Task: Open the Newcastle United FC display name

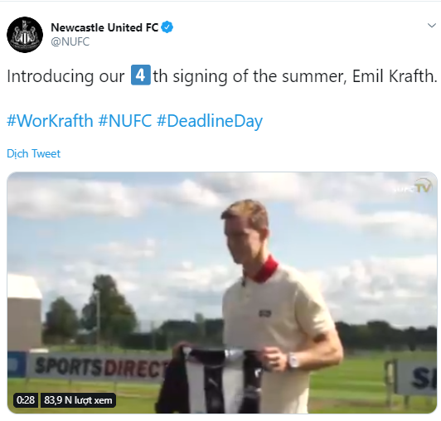Action: [x=104, y=27]
